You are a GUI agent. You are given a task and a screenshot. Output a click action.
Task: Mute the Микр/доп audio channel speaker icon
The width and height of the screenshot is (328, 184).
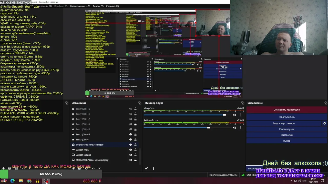(234, 115)
